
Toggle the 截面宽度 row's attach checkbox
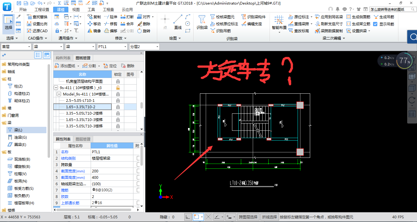point(138,171)
